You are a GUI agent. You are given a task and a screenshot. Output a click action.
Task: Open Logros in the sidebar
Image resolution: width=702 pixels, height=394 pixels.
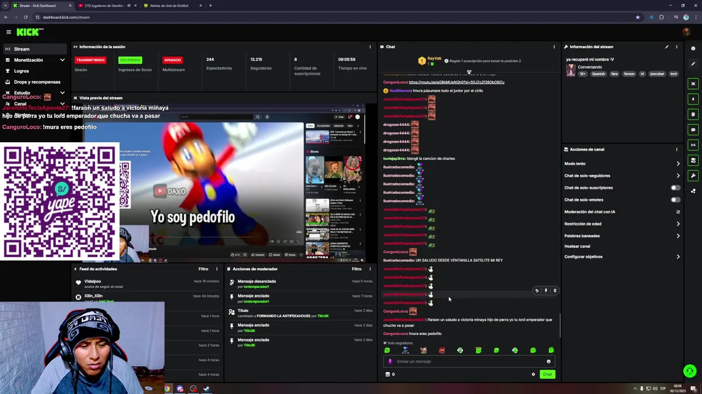34,71
